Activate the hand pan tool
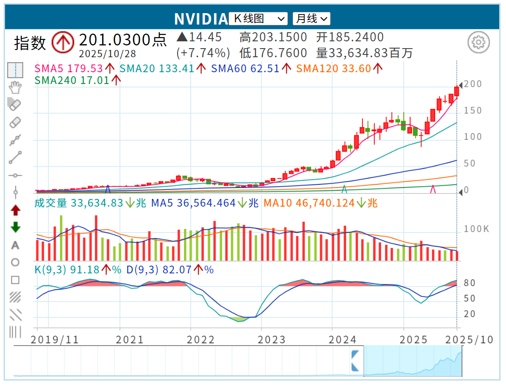Viewport: 506px width, 386px height. point(15,87)
